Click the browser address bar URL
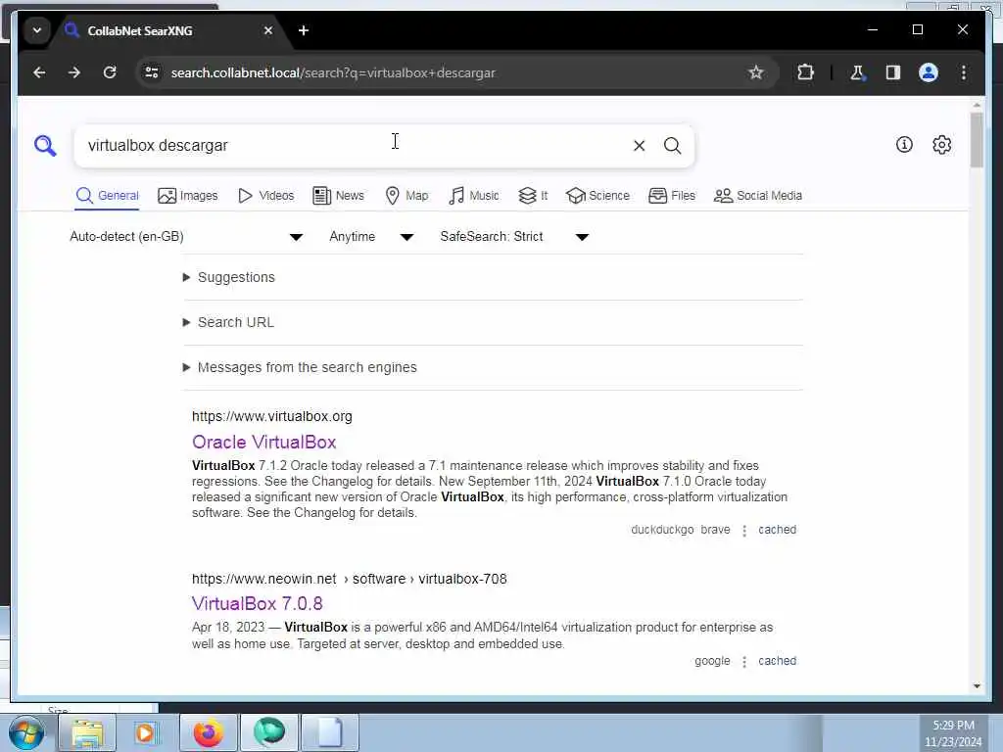 click(x=333, y=72)
